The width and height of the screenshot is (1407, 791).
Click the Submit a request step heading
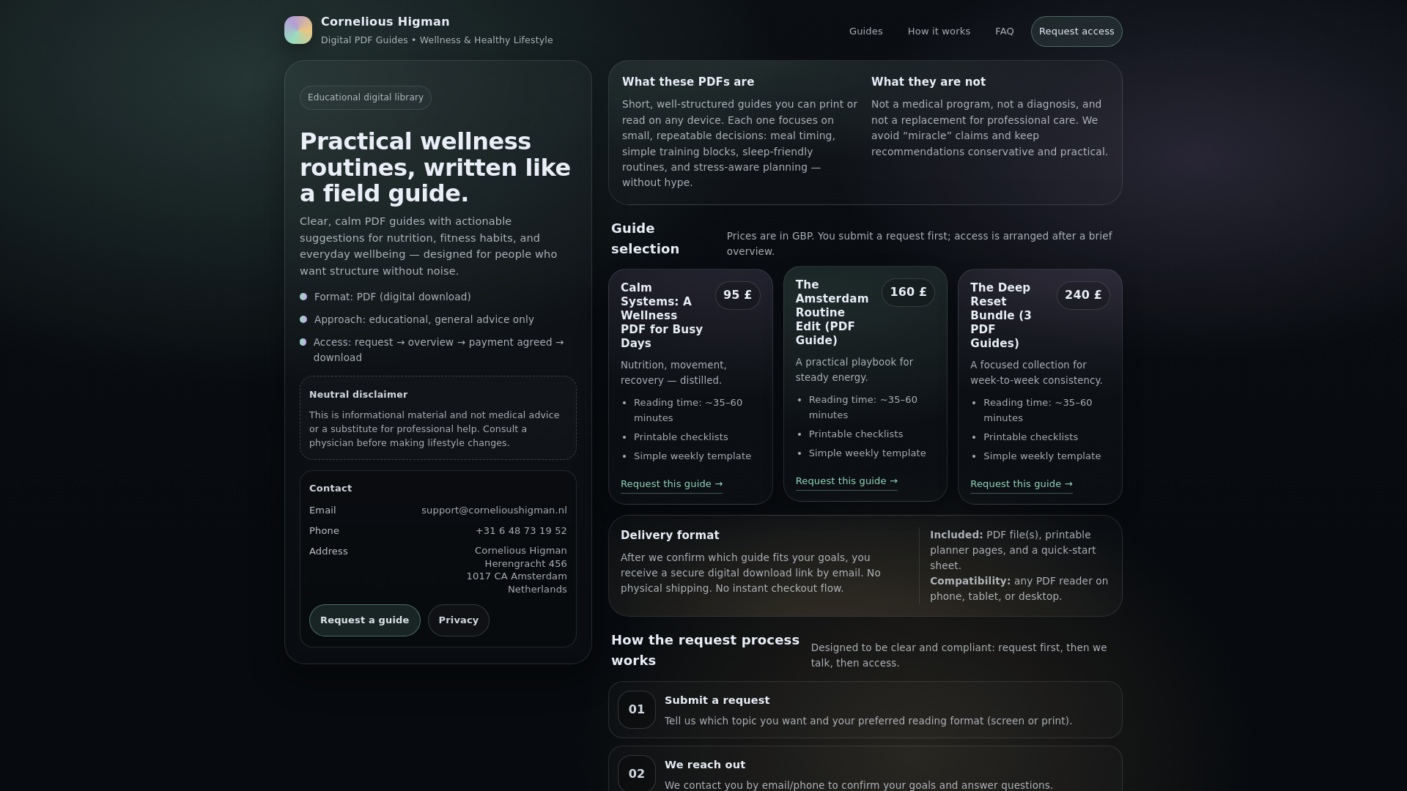pos(717,700)
